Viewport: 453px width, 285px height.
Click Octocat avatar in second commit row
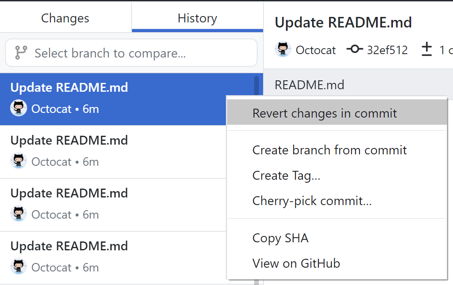pos(19,161)
